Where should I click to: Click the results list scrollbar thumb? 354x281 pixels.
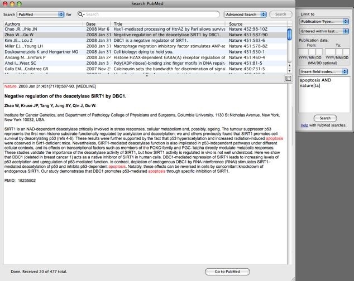pyautogui.click(x=289, y=34)
